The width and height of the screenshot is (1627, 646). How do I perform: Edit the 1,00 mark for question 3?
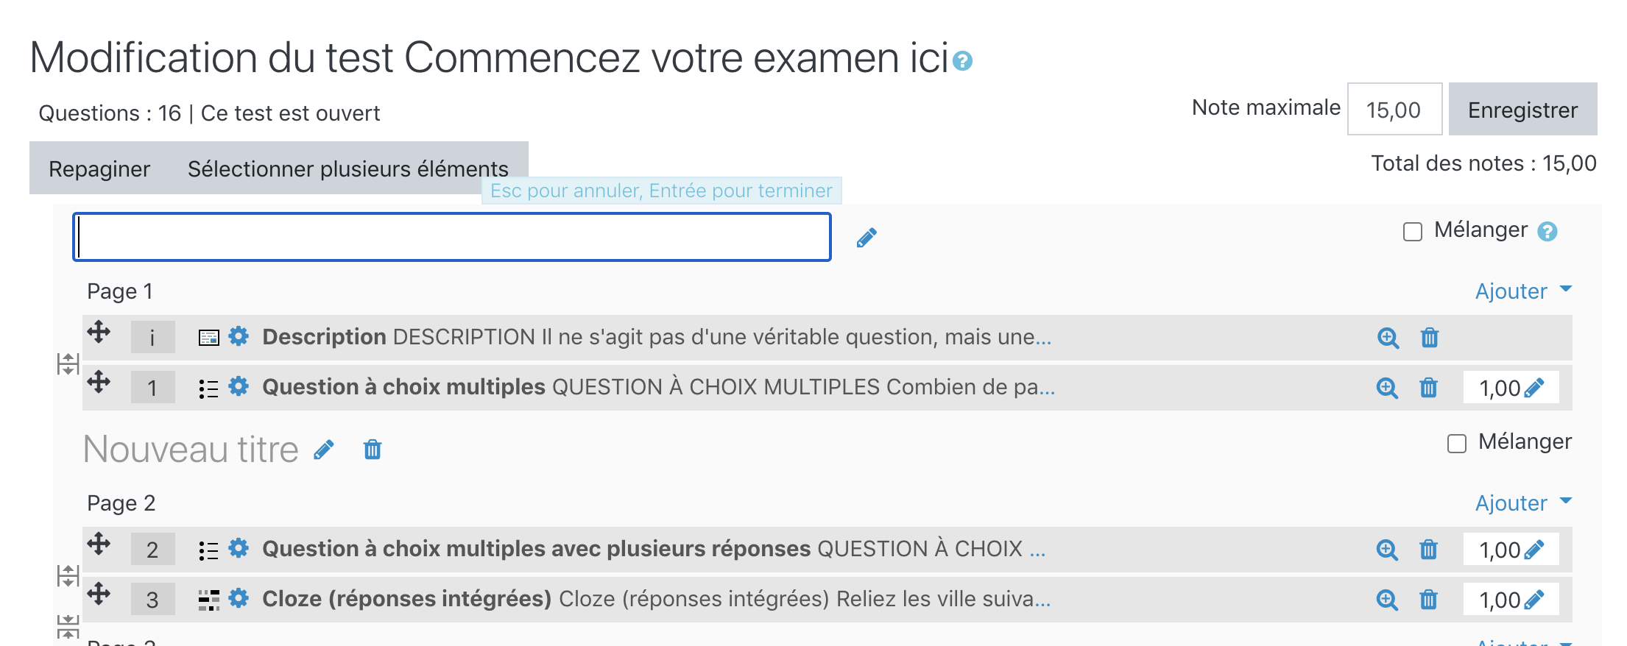pos(1534,600)
